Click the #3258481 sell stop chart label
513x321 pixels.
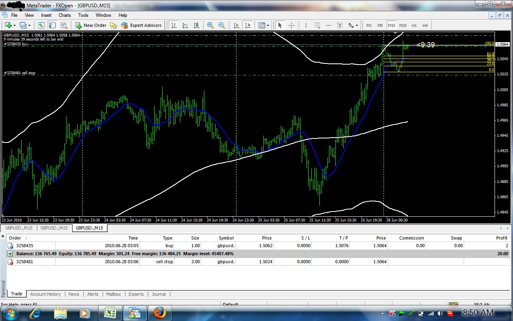point(20,73)
